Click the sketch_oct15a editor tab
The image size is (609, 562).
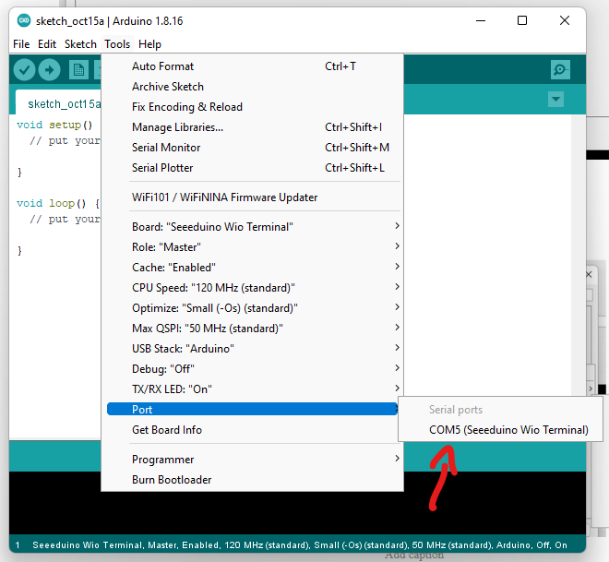pyautogui.click(x=59, y=103)
